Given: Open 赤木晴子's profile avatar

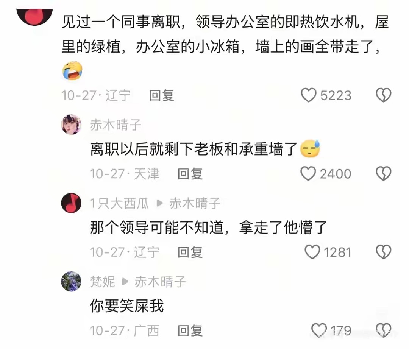Looking at the screenshot, I should click(x=71, y=125).
